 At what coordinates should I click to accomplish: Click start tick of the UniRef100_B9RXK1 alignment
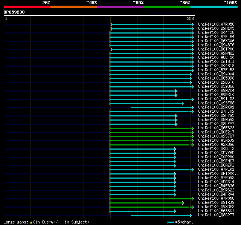point(131,107)
